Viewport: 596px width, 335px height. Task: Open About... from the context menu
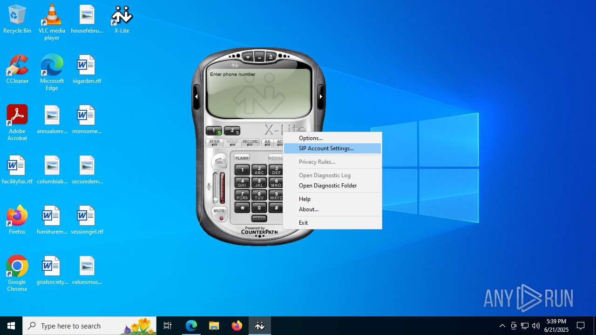(x=332, y=209)
